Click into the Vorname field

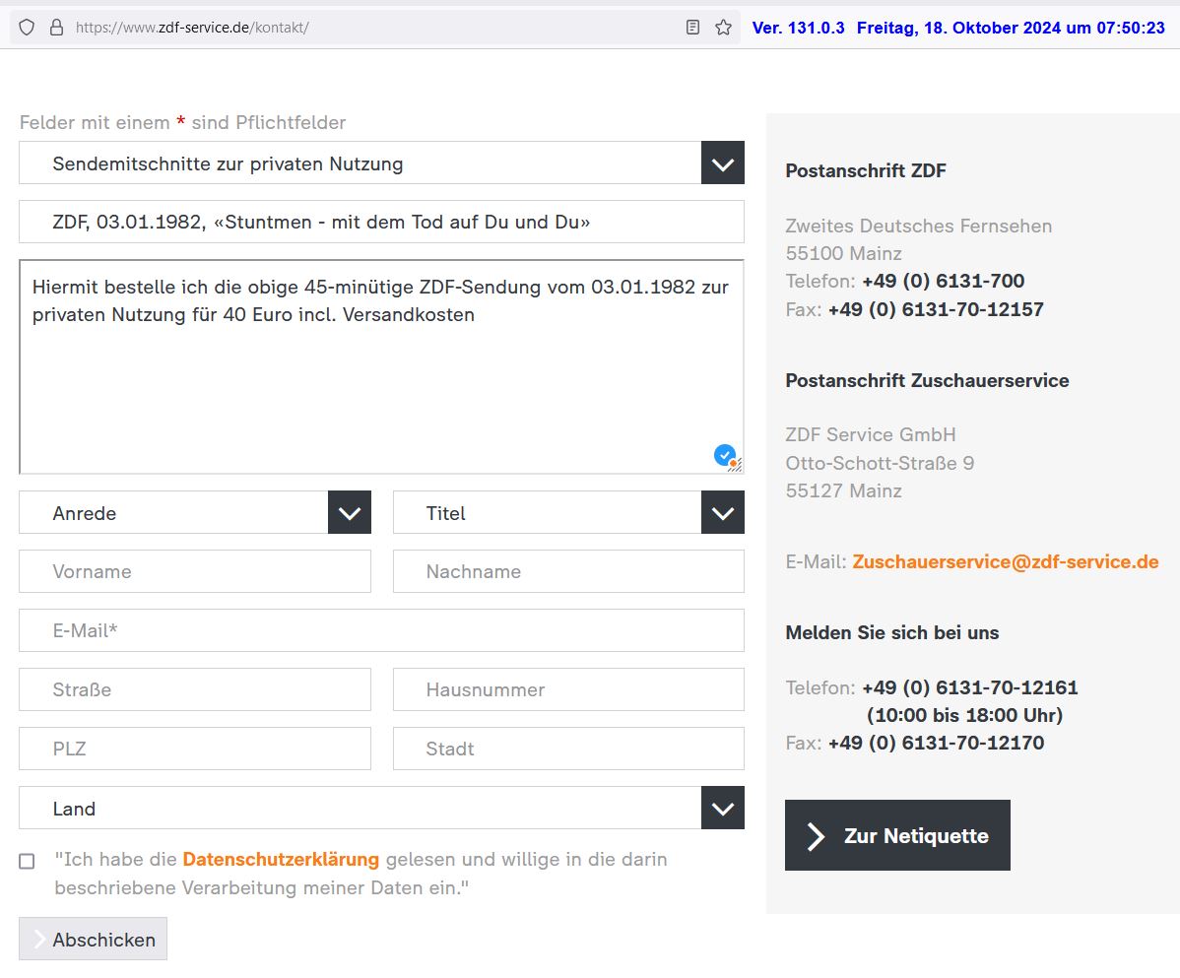[195, 572]
